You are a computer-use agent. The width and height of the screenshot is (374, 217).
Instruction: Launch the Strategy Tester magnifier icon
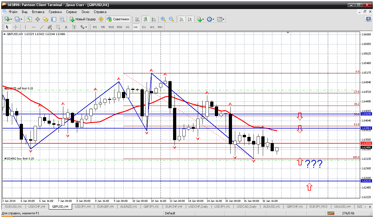(62, 19)
